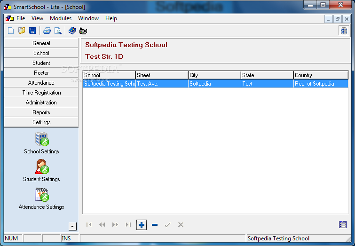The width and height of the screenshot is (355, 246).
Task: Click the Save floppy disk icon
Action: 32,31
